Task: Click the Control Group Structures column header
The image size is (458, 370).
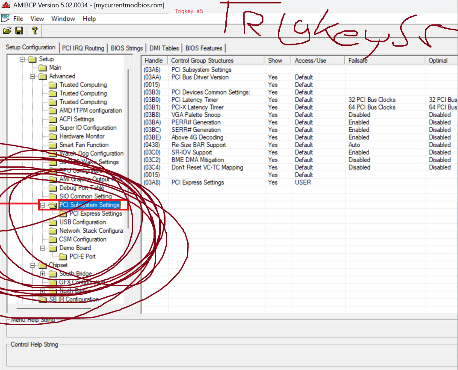Action: [x=216, y=60]
